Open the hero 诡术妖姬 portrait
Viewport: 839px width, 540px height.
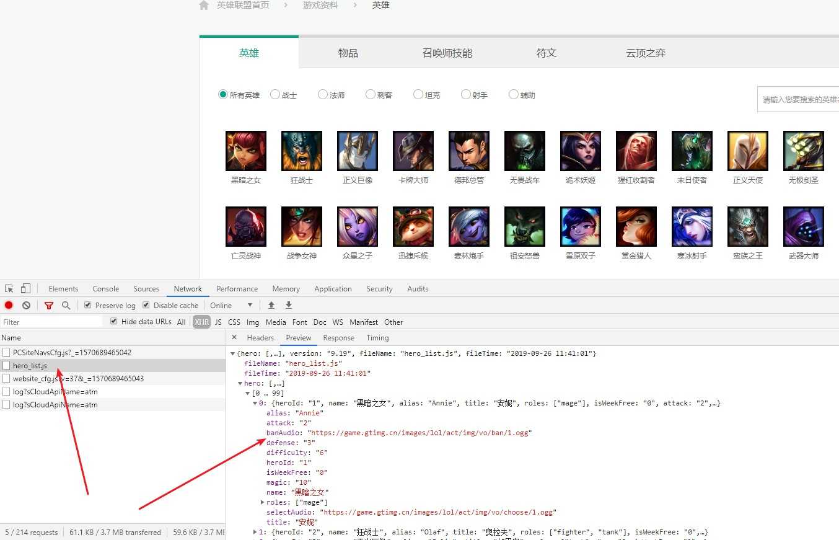point(581,151)
